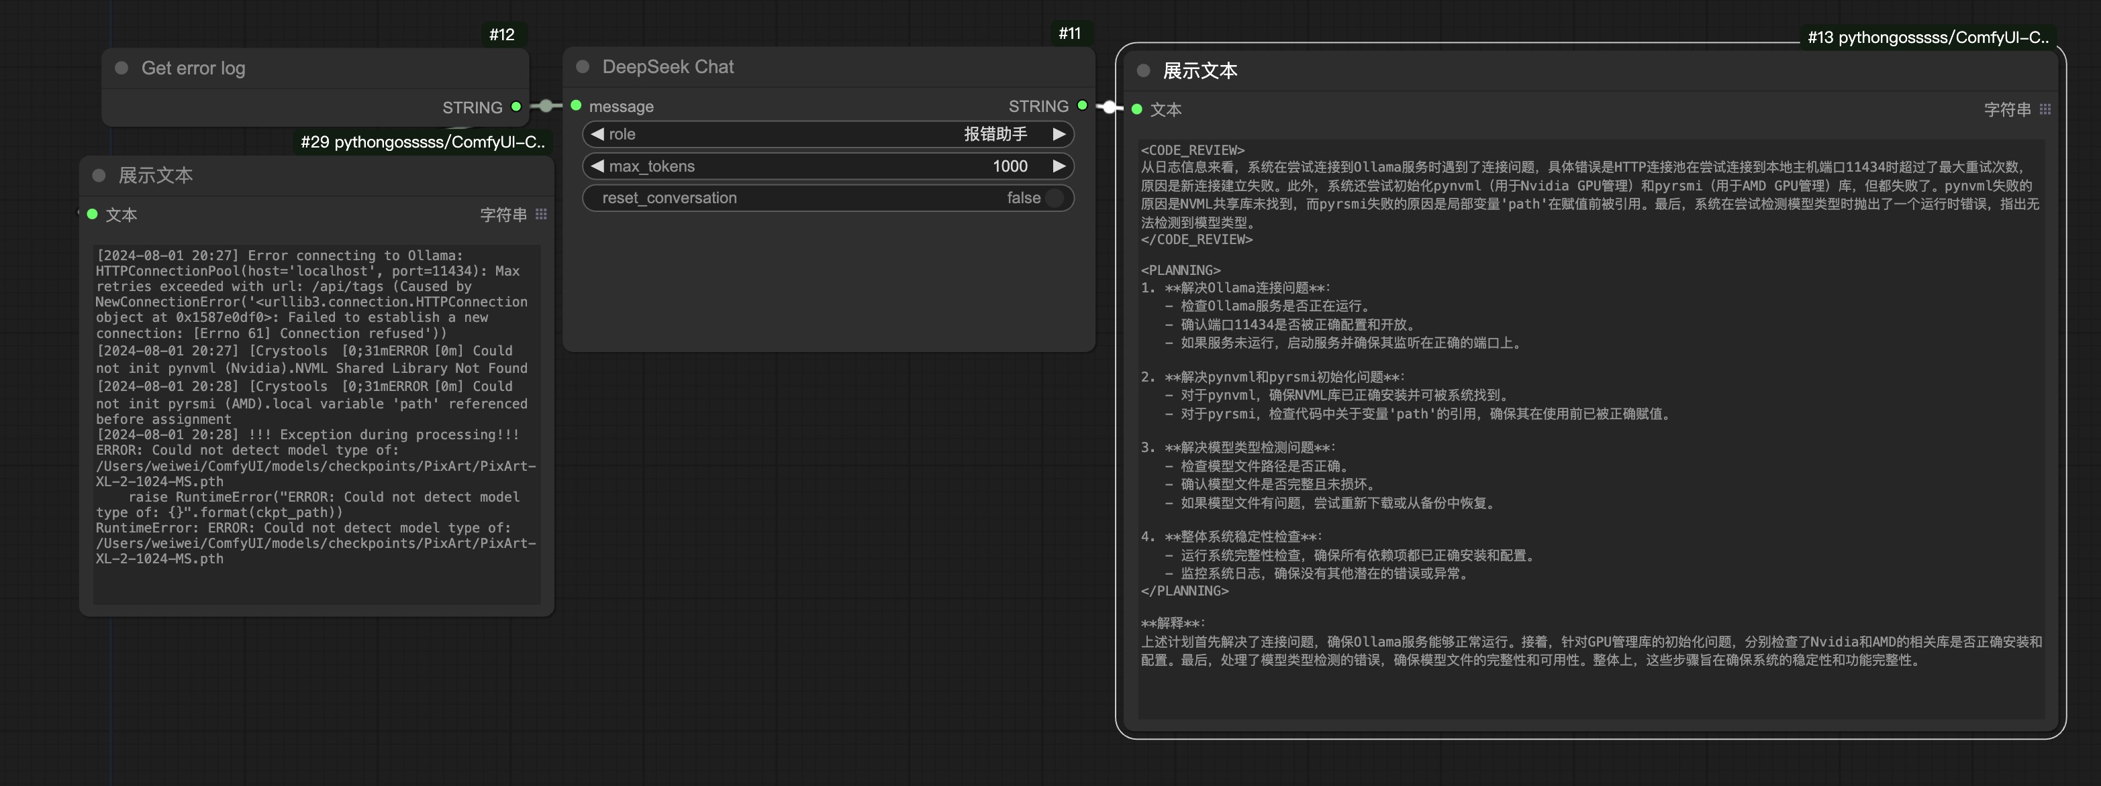Click the #13 pythongosssss/ComfyUI-C.. badge
The width and height of the screenshot is (2101, 786).
1928,38
